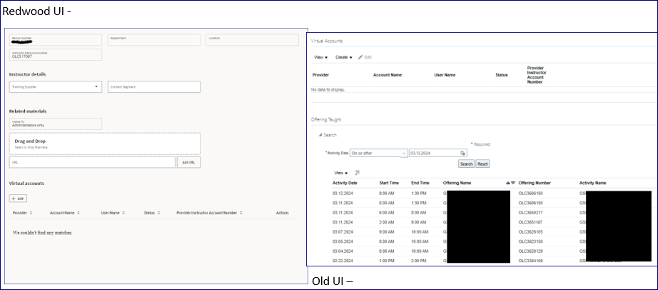Click the Offering Taught section title
This screenshot has width=658, height=290.
(326, 120)
